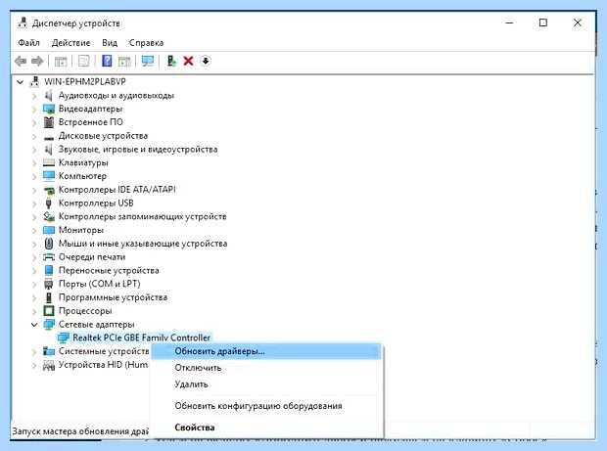Click the Процессоры CPU icon
607x451 pixels.
click(x=49, y=310)
